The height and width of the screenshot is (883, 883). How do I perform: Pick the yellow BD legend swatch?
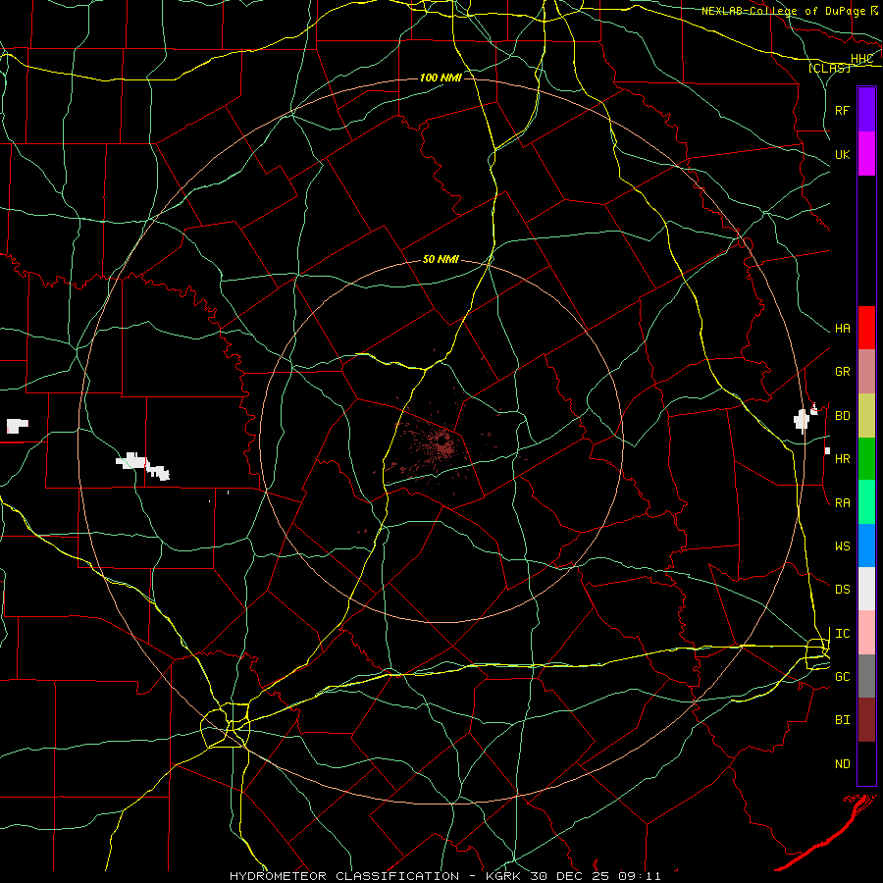(x=866, y=416)
